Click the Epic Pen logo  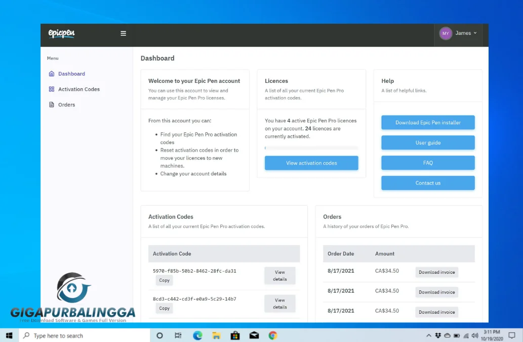pyautogui.click(x=61, y=33)
